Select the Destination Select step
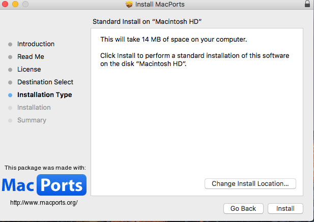Viewport: 314px width, 222px height. point(45,82)
